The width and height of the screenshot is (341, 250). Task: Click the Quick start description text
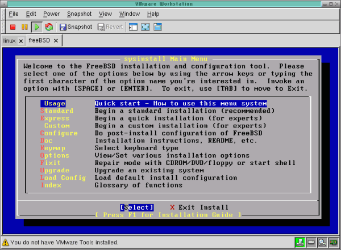pos(181,103)
